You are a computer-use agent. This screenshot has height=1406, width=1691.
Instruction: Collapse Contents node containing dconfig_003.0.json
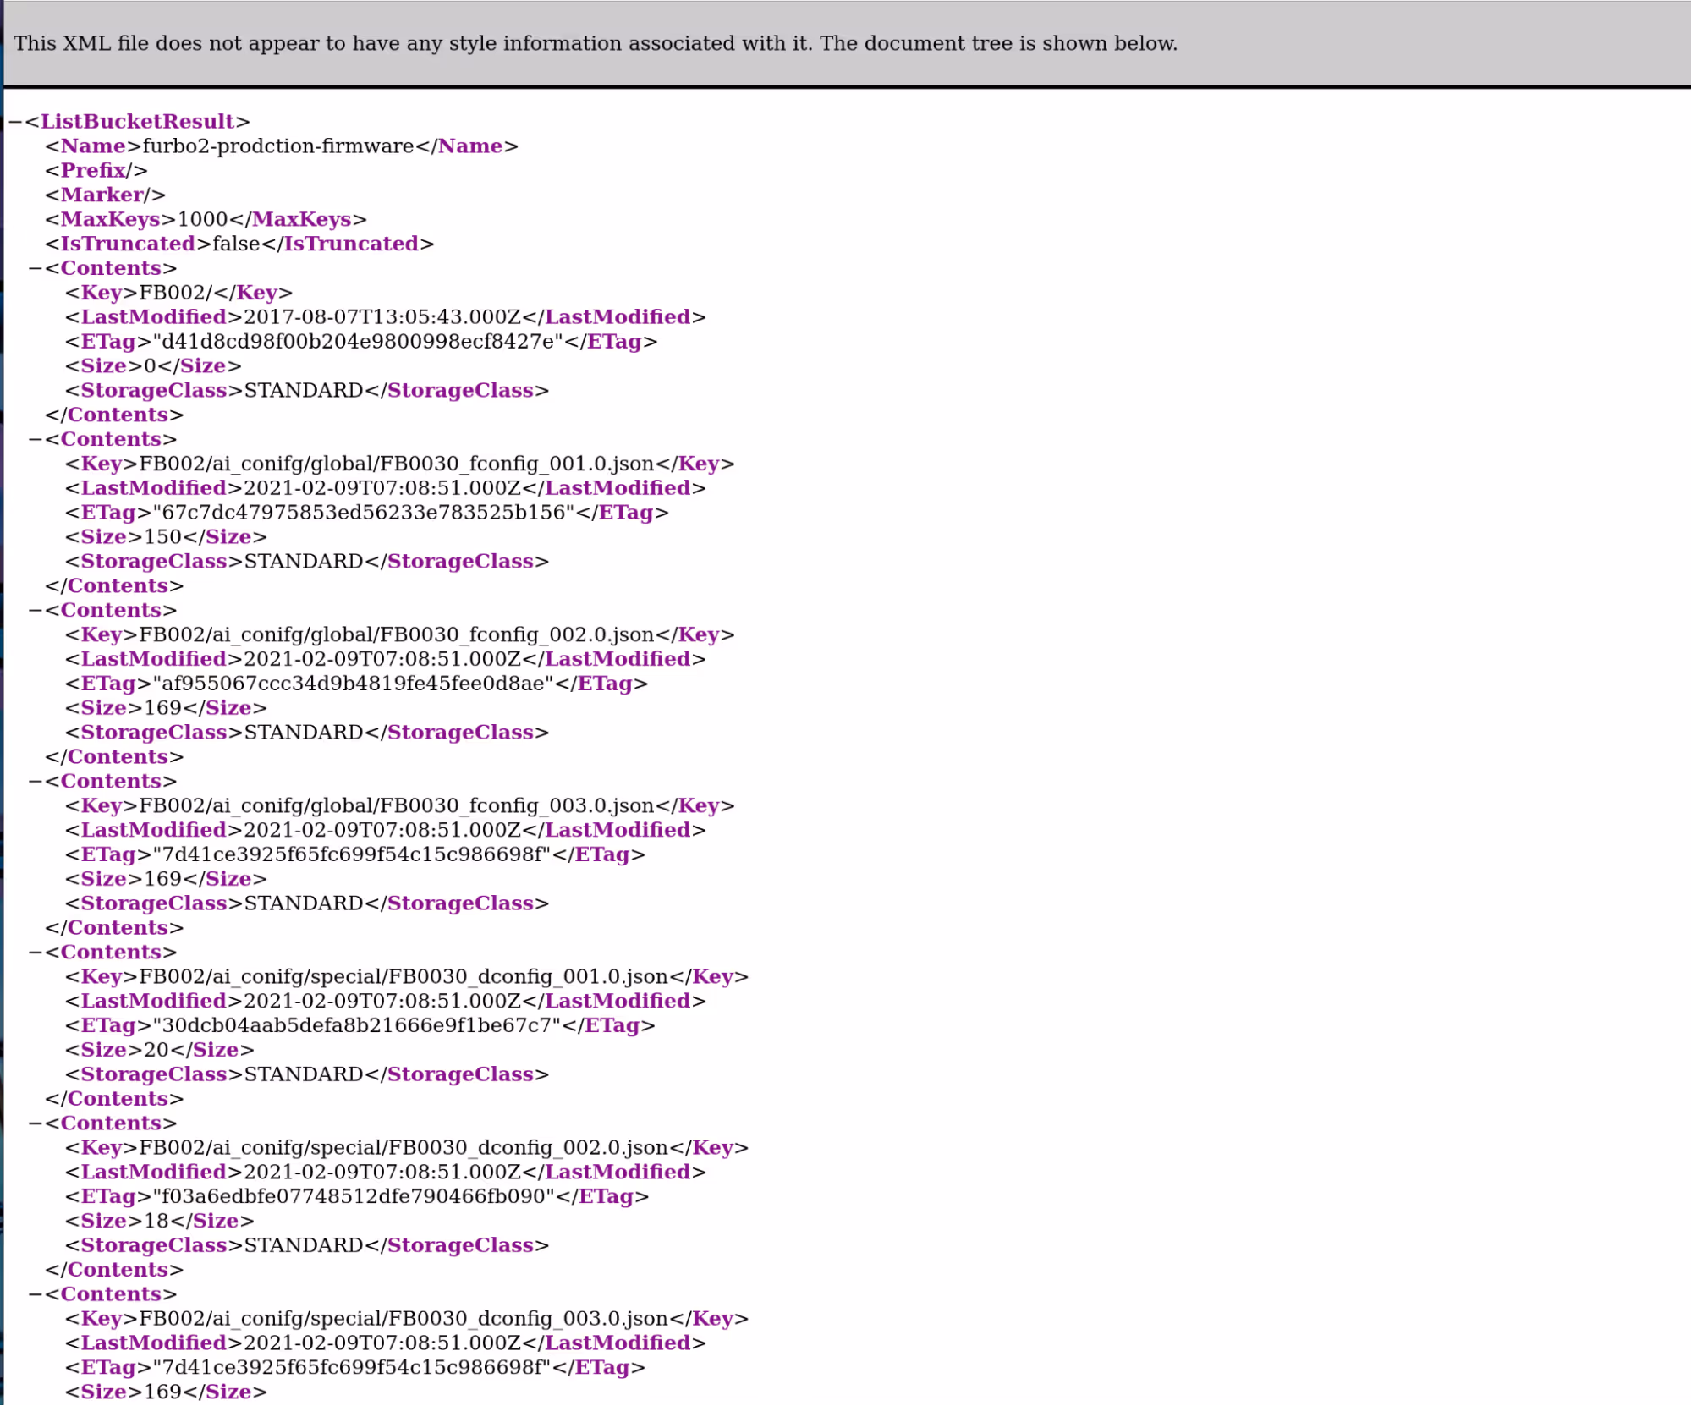(36, 1294)
